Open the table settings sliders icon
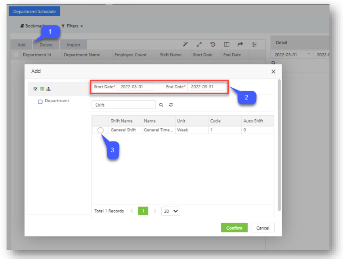343x259 pixels. (254, 44)
